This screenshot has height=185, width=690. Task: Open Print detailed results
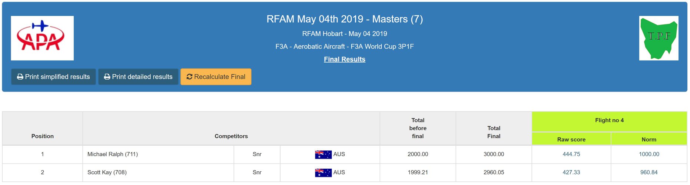tap(138, 77)
